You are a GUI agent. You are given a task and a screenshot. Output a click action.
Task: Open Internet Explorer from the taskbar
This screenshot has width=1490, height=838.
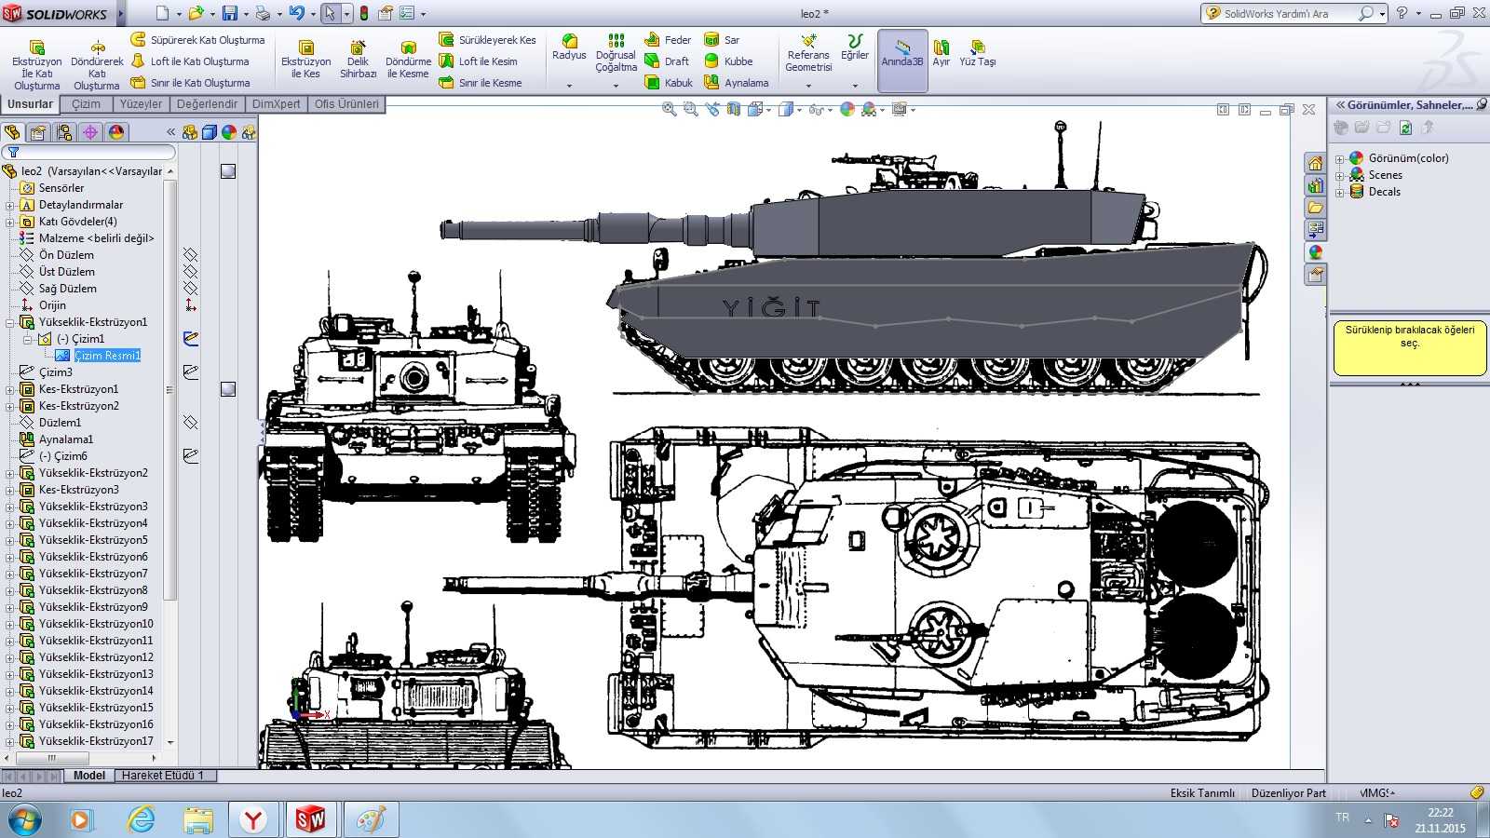(x=141, y=819)
